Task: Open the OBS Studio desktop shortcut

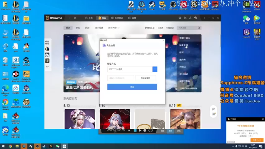Action: click(173, 6)
